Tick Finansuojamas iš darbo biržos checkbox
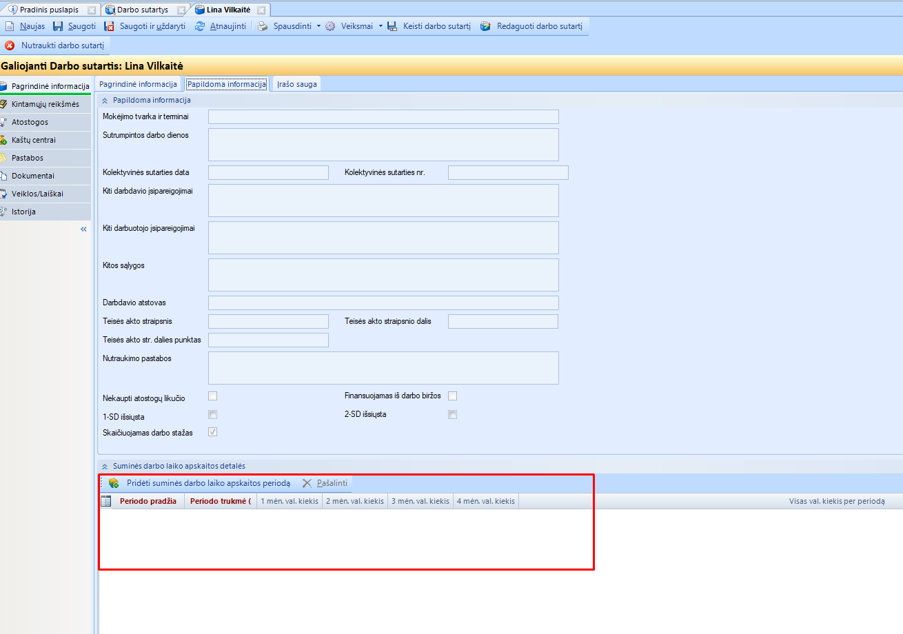Viewport: 903px width, 634px height. tap(453, 396)
